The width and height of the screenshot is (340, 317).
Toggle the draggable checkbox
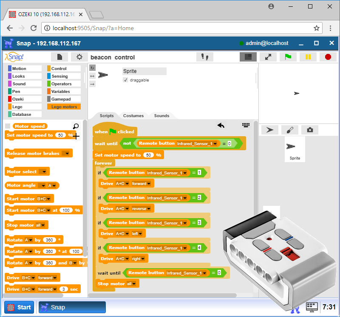tap(125, 80)
